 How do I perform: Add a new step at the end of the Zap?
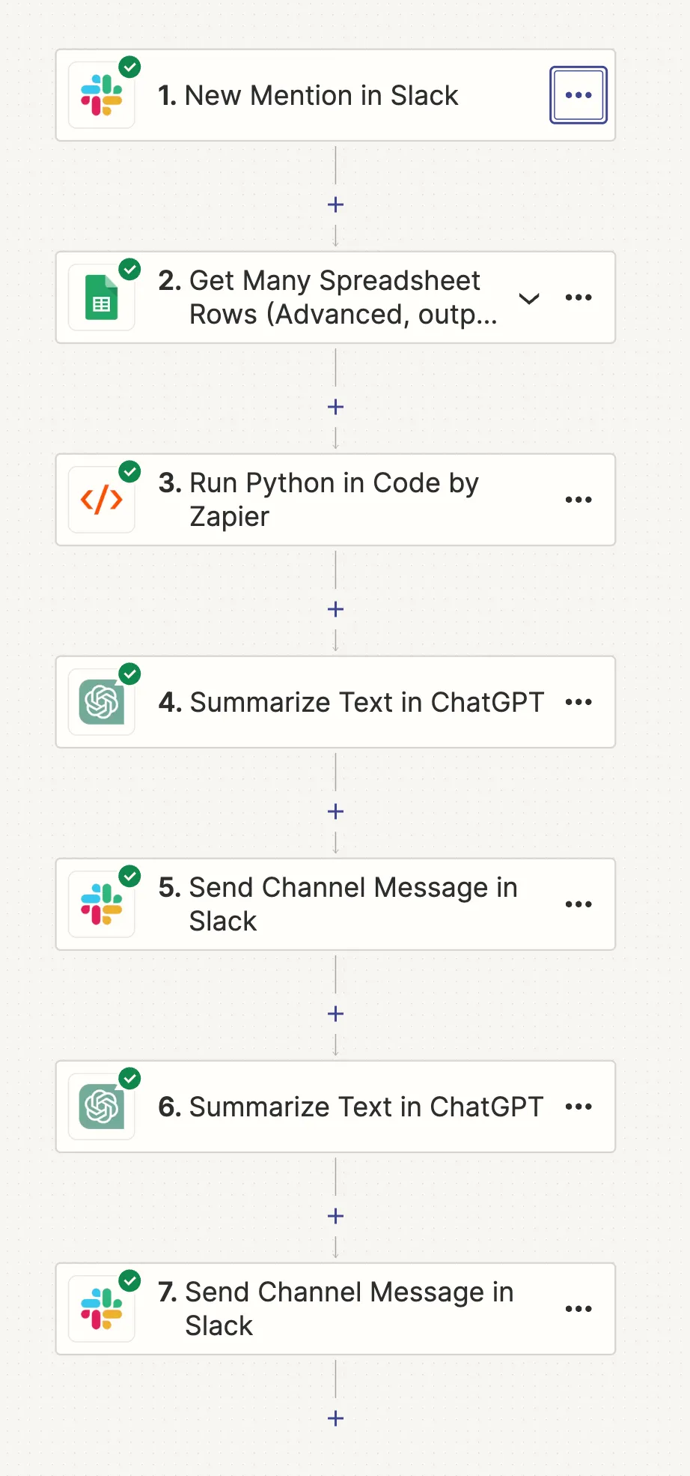point(335,1418)
